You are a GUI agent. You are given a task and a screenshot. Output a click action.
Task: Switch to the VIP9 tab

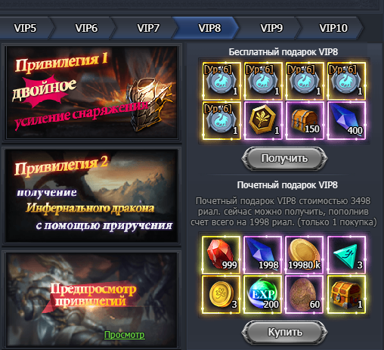(271, 28)
